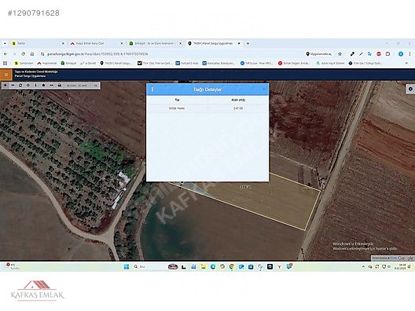Click the Tip column header
Screen dimensions: 415x311
(x=177, y=100)
